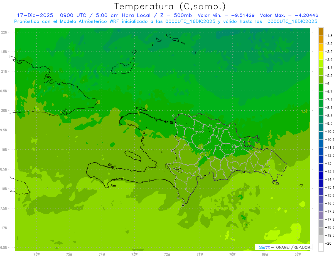This screenshot has height=258, width=334.
Task: Select the orange swatch between -1.8 and -2.5
Action: click(x=321, y=40)
